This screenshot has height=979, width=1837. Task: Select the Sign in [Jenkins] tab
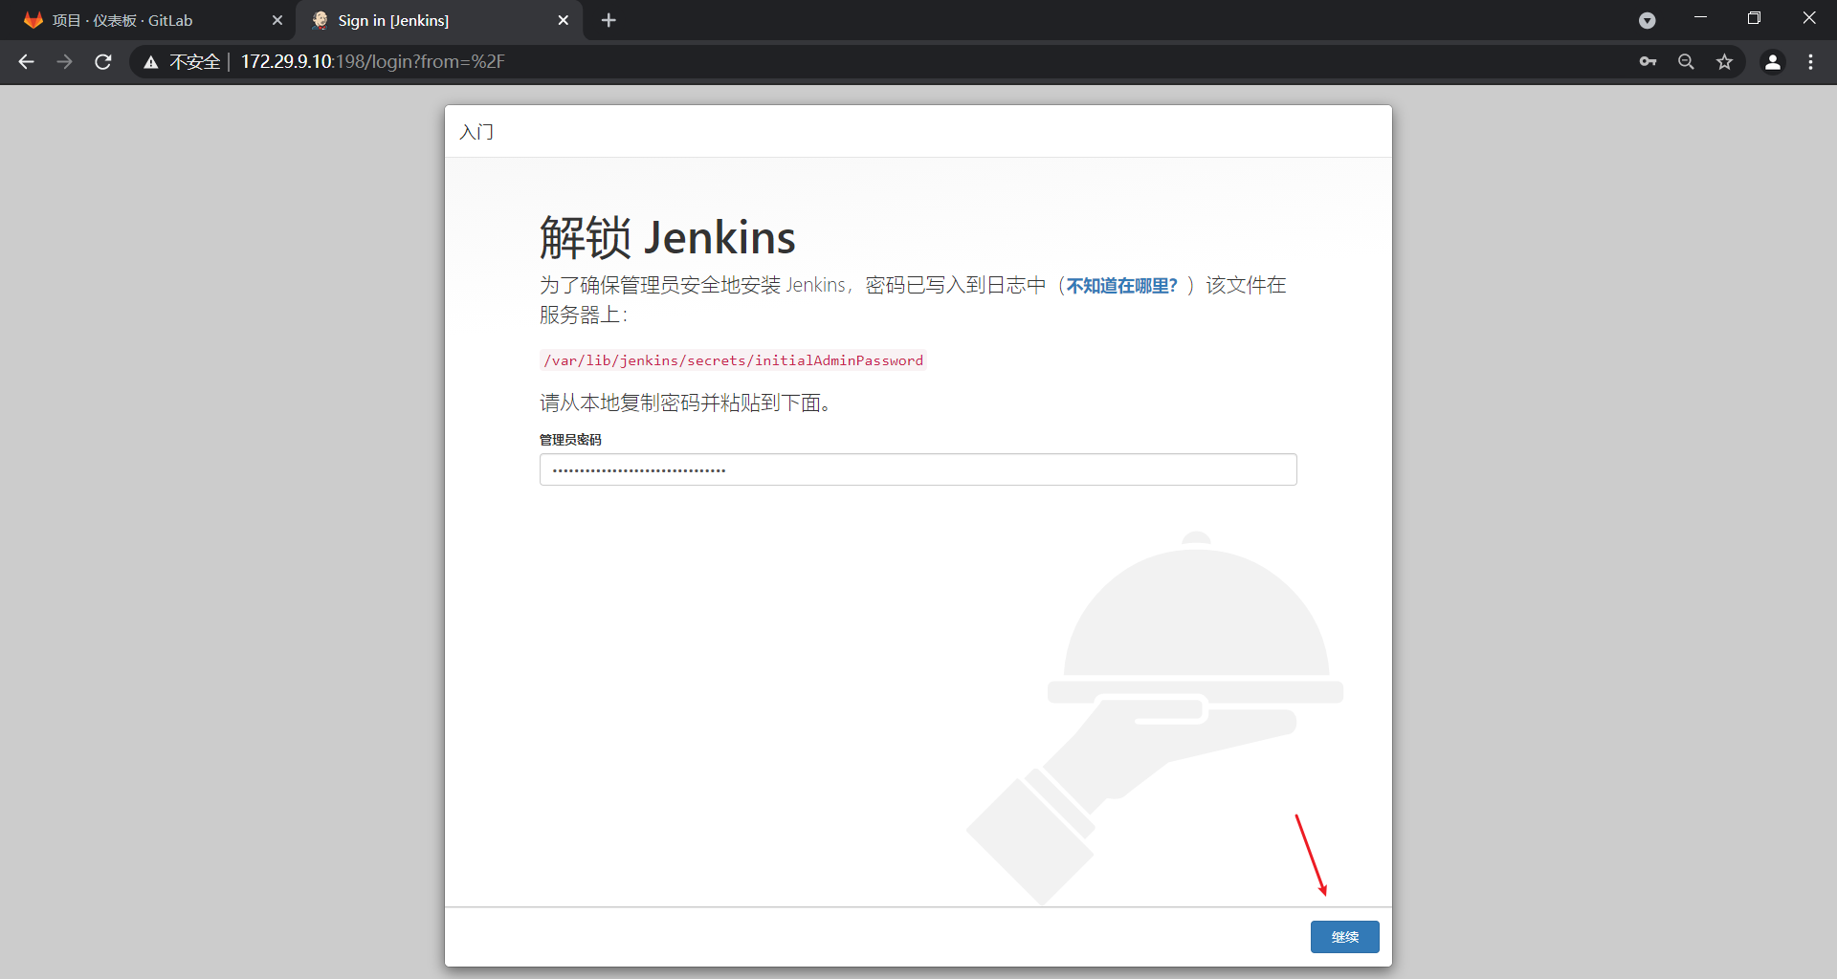[x=440, y=20]
